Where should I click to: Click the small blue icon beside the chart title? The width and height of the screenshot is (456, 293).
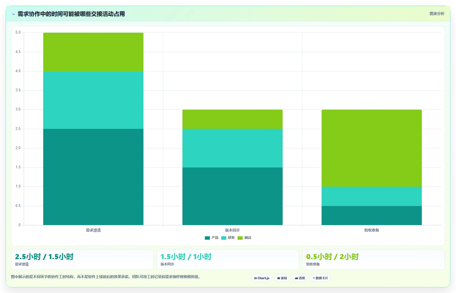tap(13, 14)
